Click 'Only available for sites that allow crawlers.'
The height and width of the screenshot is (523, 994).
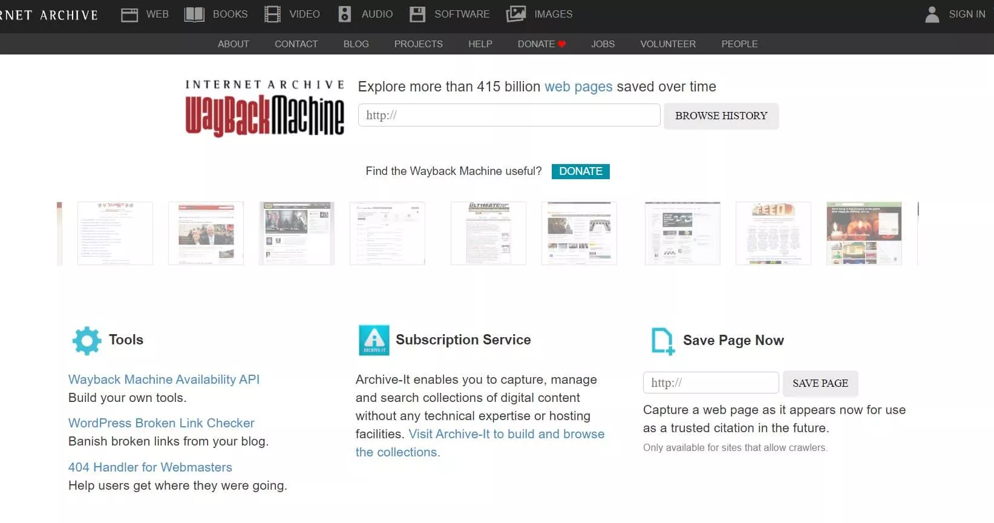(x=735, y=448)
